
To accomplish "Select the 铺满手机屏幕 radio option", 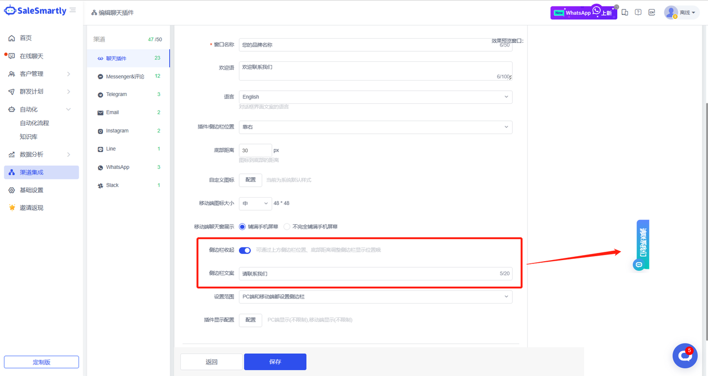I will (242, 226).
